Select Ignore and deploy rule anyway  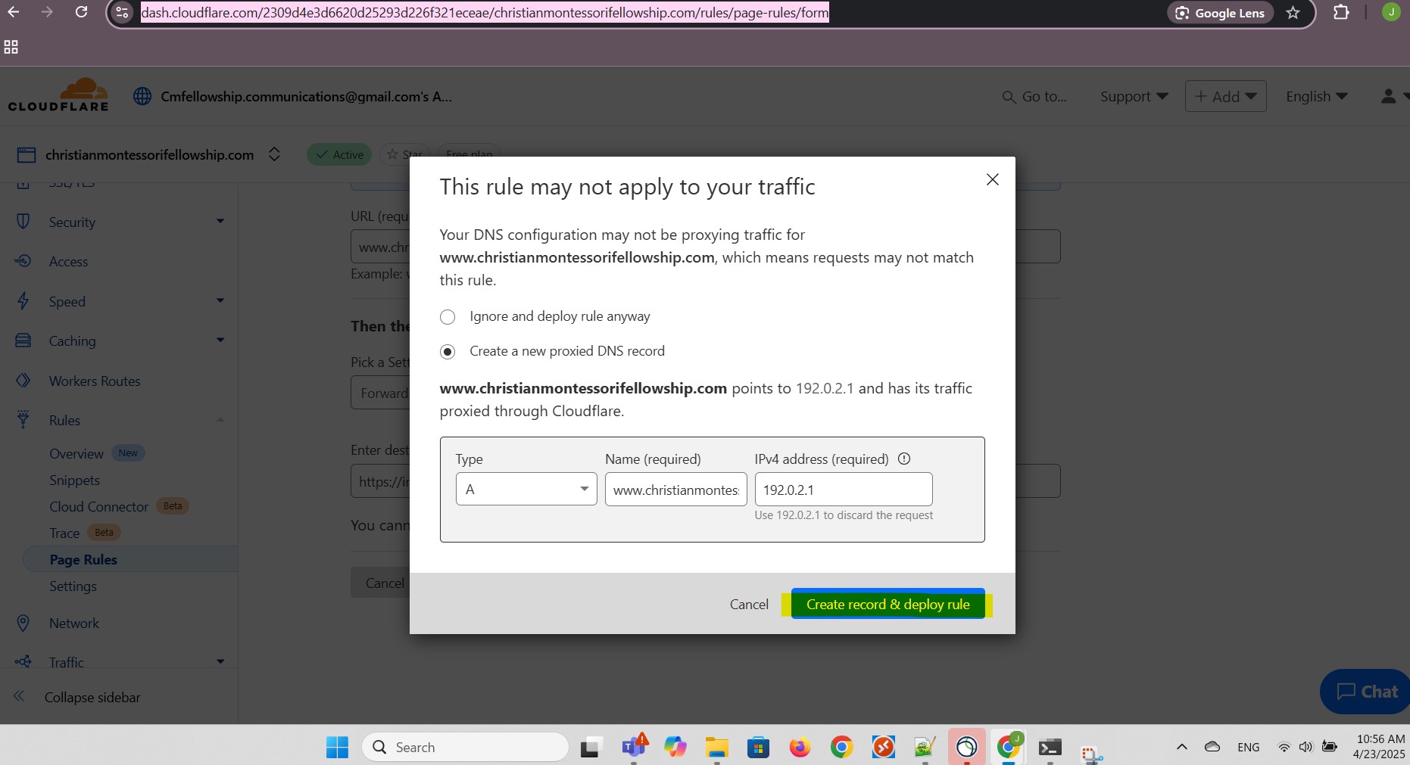448,317
